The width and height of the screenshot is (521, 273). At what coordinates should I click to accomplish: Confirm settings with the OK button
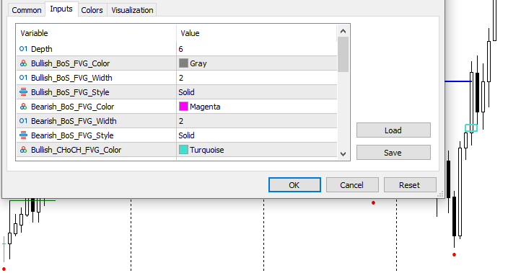point(294,185)
